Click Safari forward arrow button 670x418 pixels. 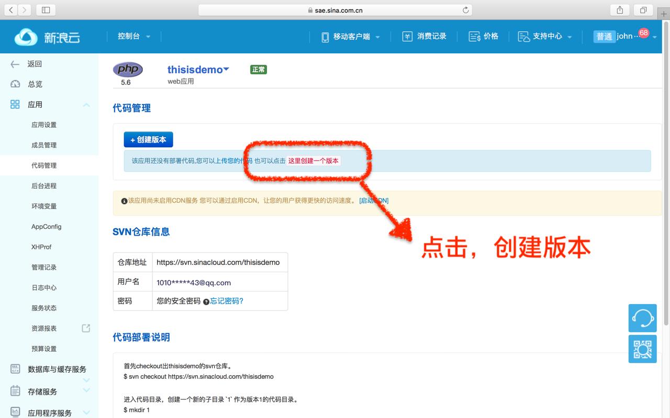click(x=25, y=10)
